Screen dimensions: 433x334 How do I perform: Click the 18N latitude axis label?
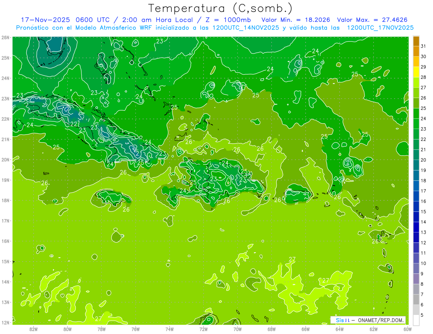point(5,200)
